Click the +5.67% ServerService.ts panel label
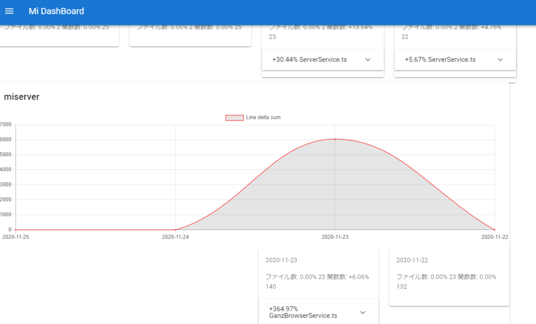Viewport: 536px width, 324px height. [440, 60]
